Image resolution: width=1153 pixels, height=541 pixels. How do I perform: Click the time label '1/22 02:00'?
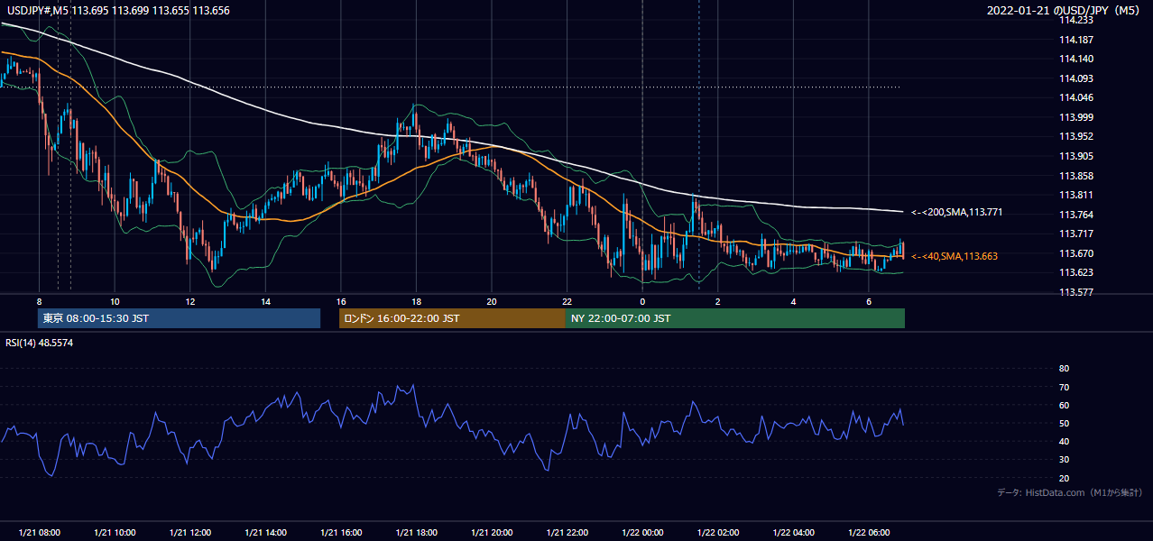tap(717, 533)
